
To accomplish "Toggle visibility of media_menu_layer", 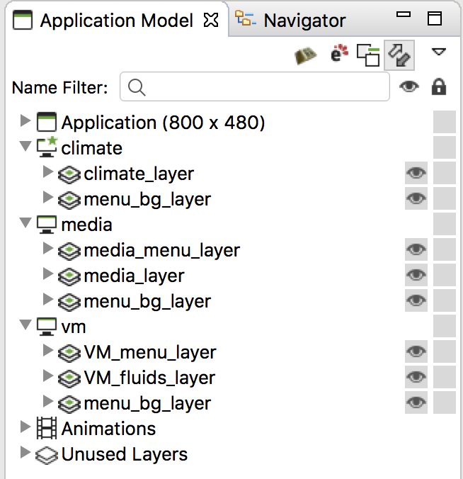I will click(416, 249).
